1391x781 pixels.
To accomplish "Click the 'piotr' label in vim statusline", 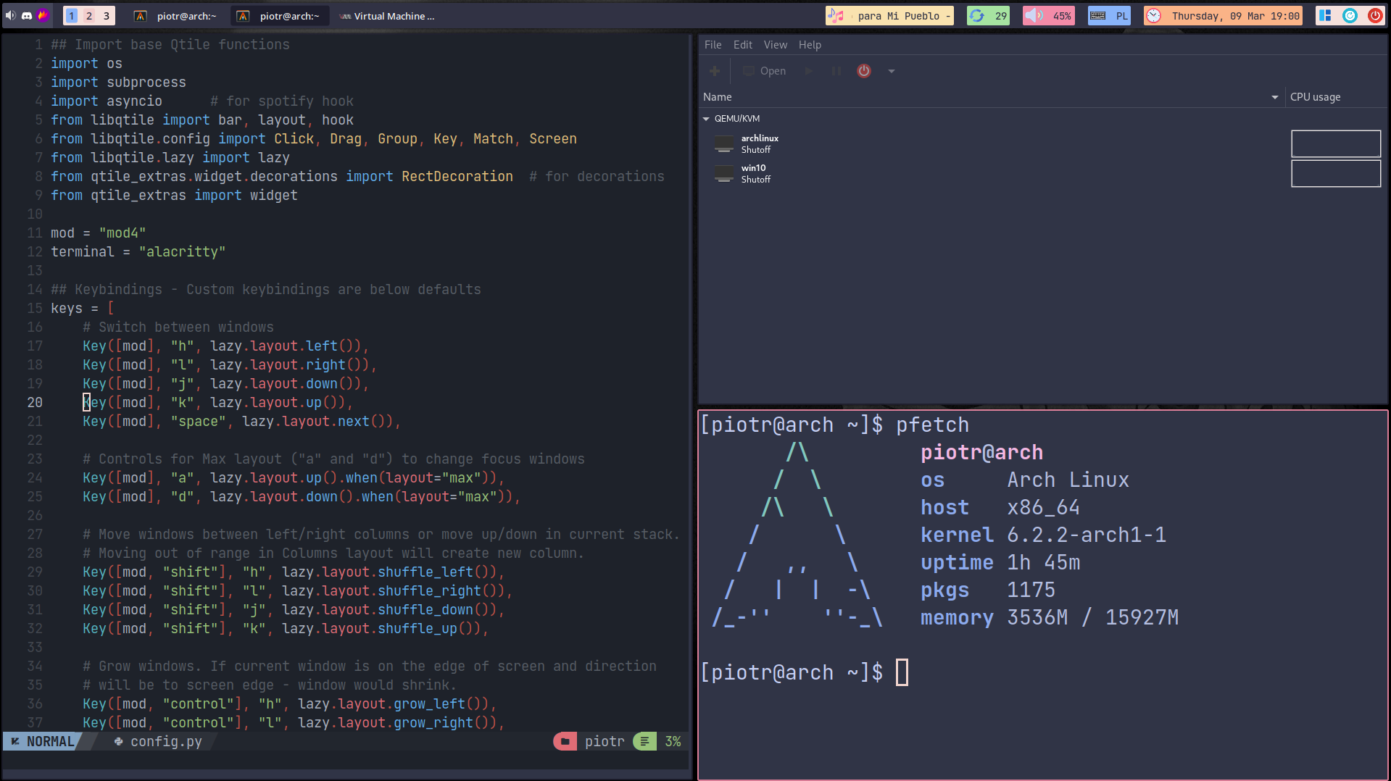I will (x=605, y=741).
